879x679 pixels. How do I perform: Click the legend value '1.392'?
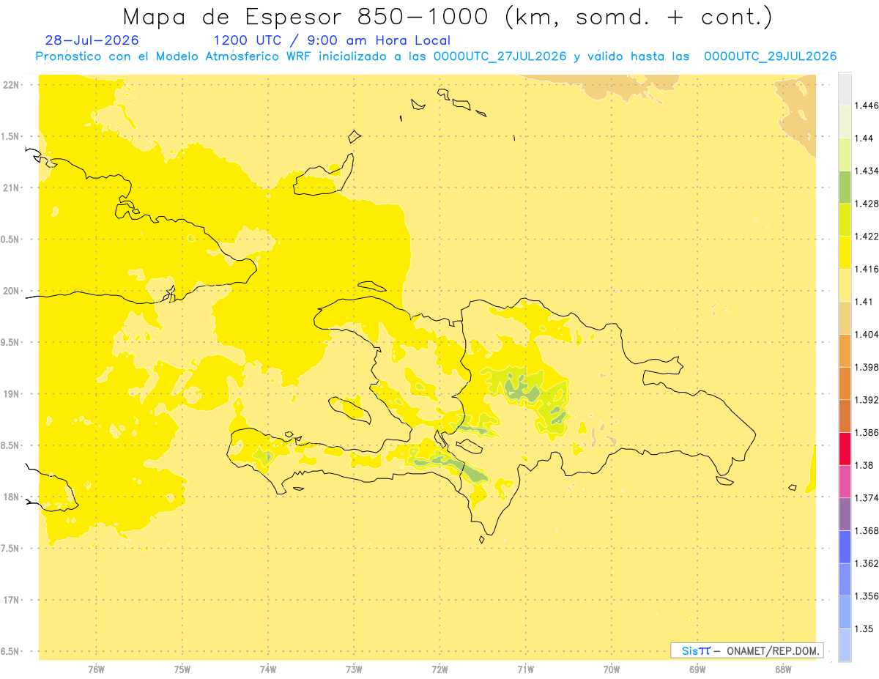click(866, 400)
